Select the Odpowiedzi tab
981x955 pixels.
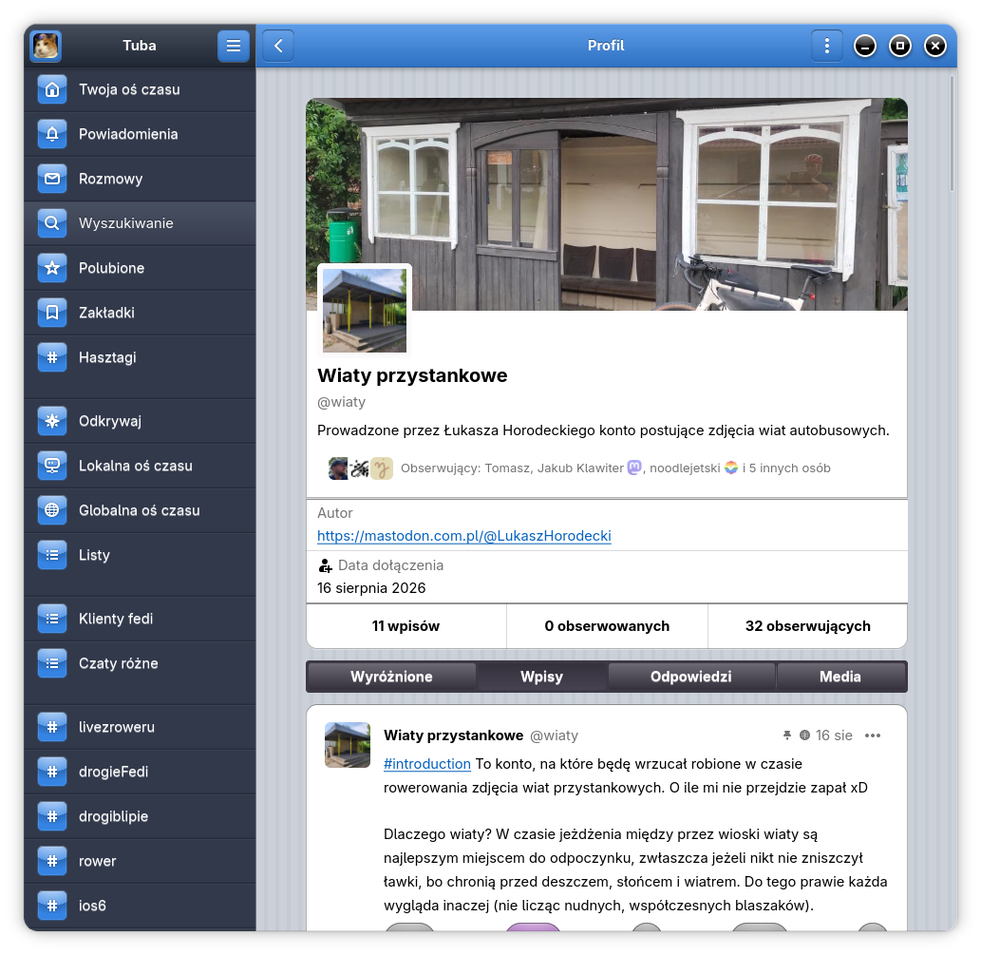(x=690, y=677)
